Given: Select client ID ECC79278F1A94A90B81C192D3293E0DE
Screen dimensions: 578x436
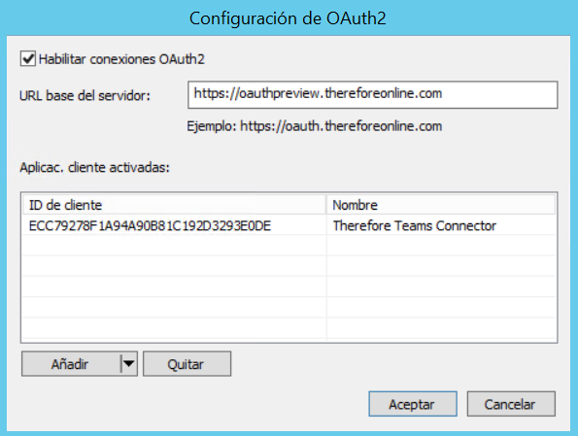Looking at the screenshot, I should tap(150, 225).
